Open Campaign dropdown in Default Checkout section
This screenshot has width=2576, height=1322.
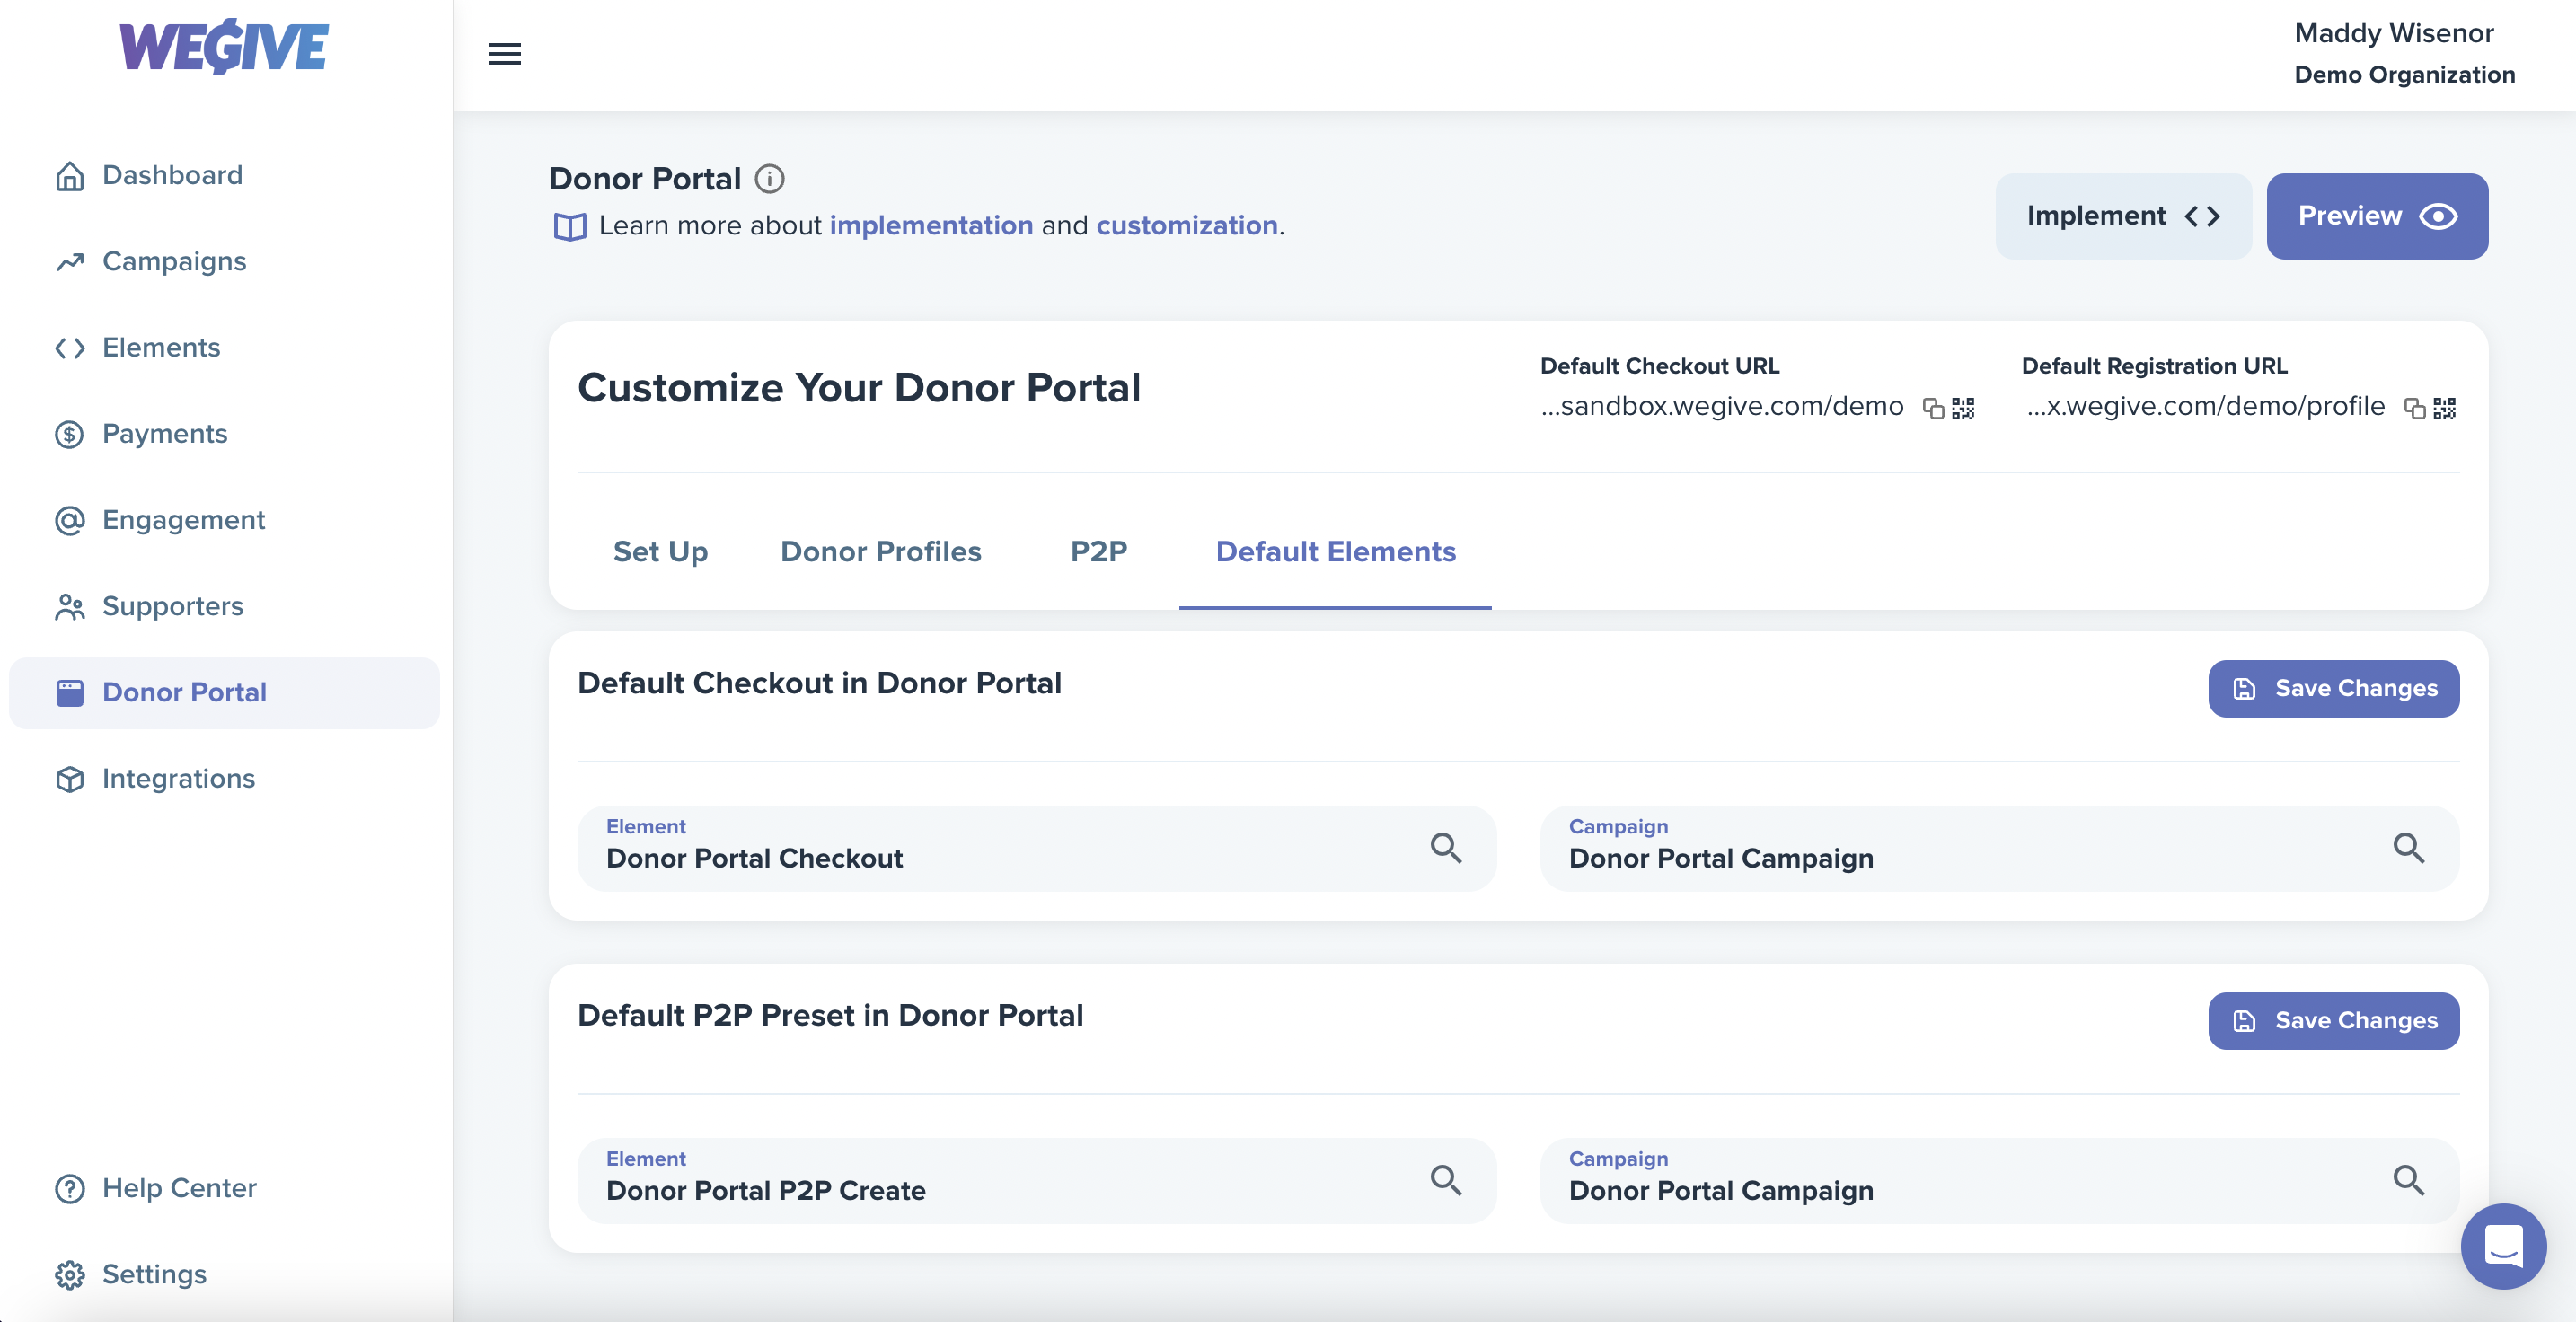[1999, 848]
